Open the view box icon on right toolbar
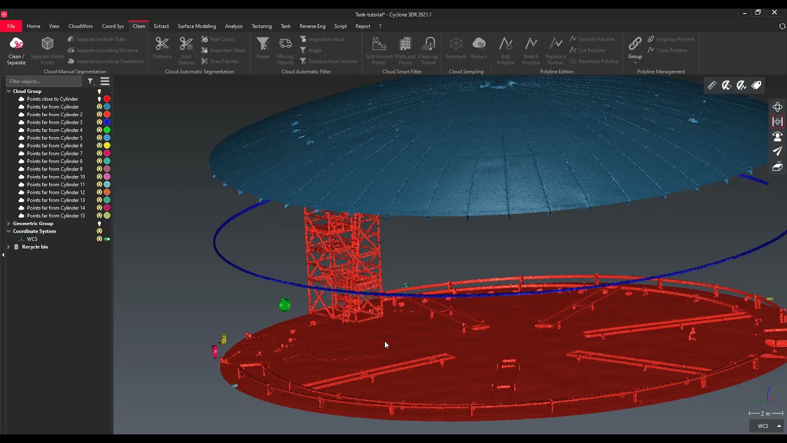Viewport: 787px width, 443px height. 777,166
